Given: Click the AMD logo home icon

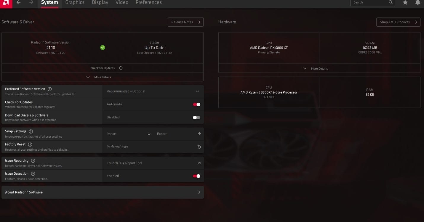Looking at the screenshot, I should pyautogui.click(x=6, y=3).
